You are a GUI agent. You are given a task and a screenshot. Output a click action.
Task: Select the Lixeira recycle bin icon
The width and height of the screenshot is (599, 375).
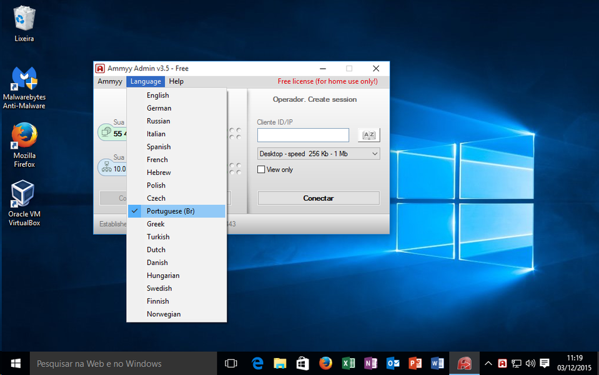pyautogui.click(x=24, y=19)
